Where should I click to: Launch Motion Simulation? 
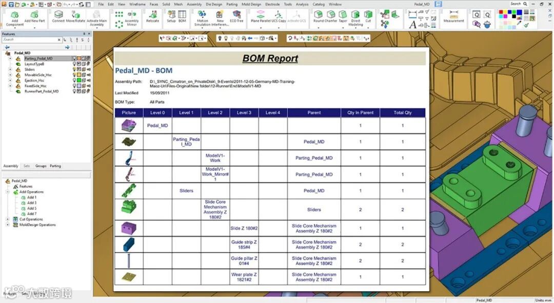(203, 18)
